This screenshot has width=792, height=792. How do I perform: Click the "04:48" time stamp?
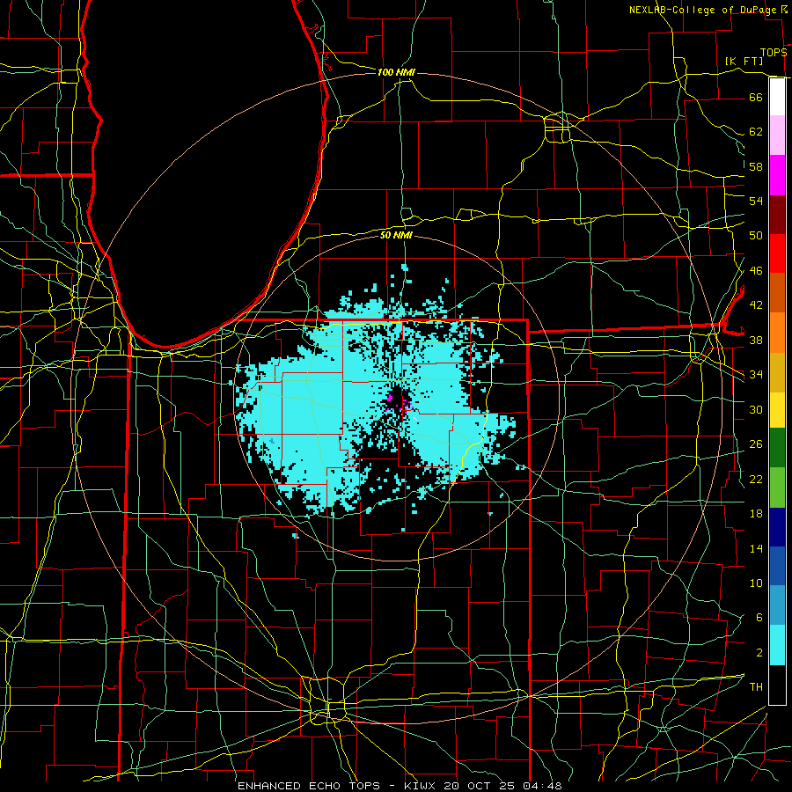point(542,786)
